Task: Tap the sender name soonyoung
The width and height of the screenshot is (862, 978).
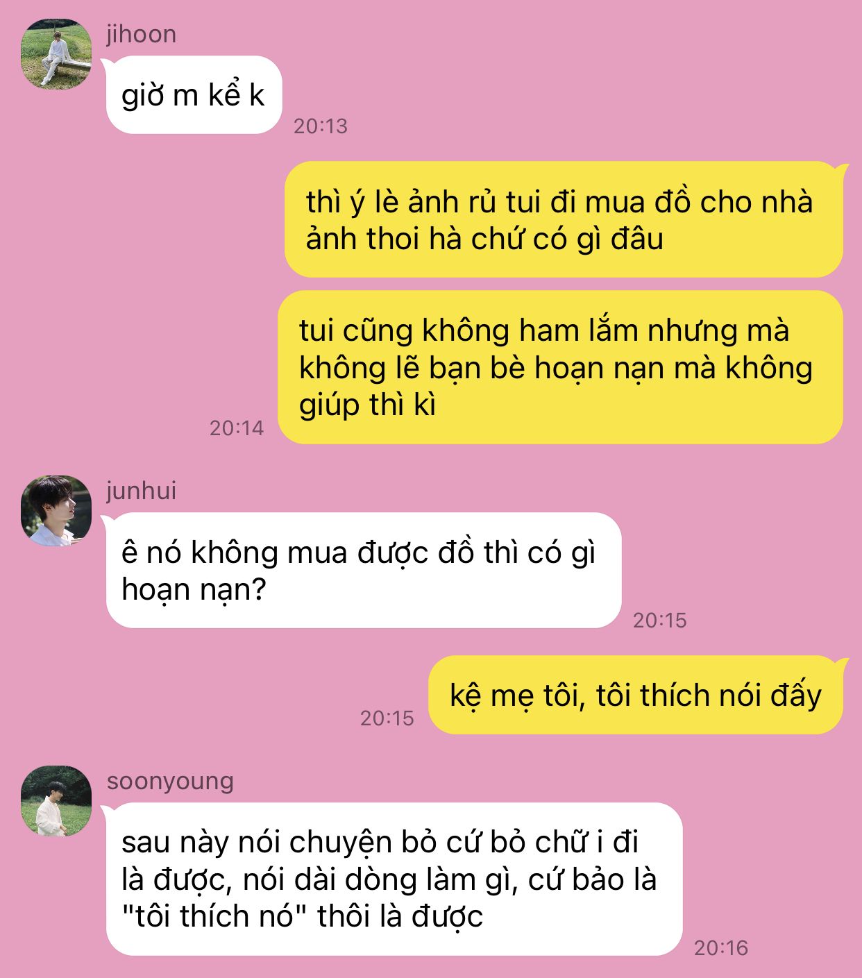Action: pyautogui.click(x=170, y=781)
